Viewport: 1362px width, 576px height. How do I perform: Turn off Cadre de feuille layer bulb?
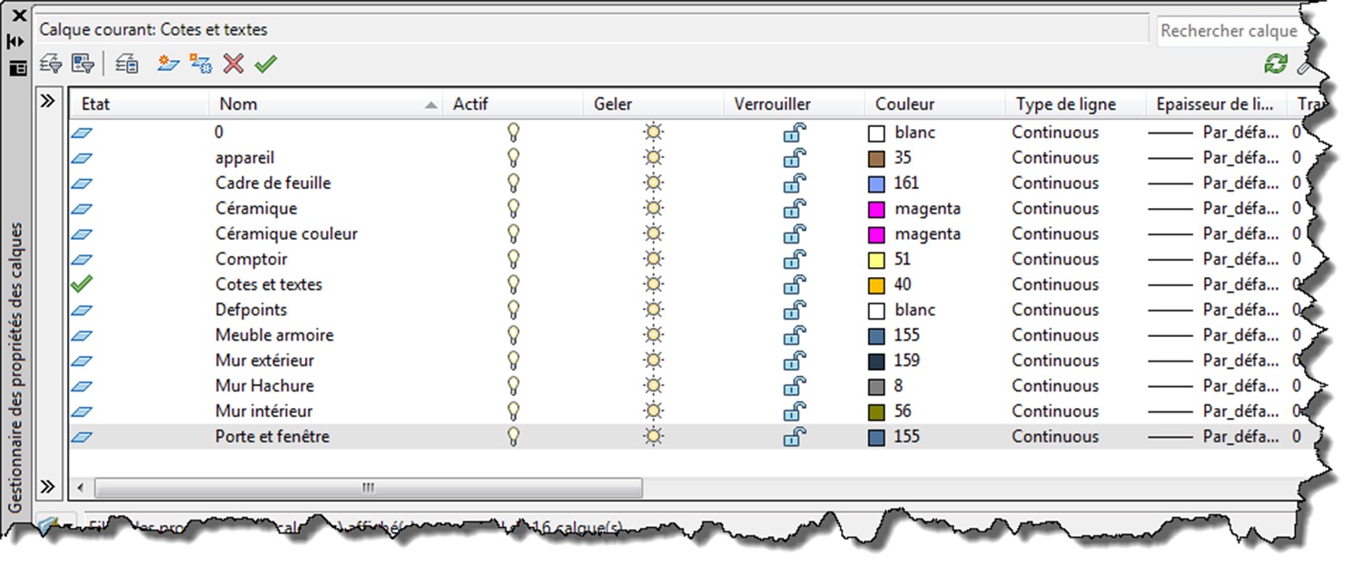514,184
